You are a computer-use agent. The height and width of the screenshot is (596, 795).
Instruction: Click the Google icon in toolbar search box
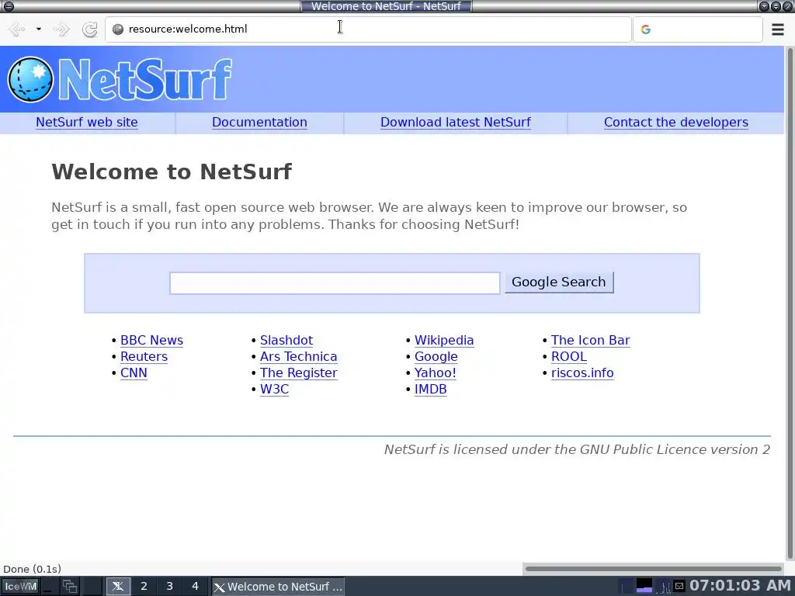click(645, 29)
